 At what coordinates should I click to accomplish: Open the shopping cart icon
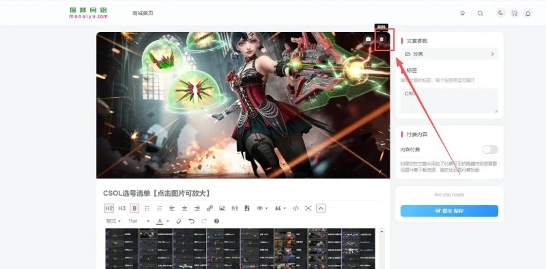point(515,13)
